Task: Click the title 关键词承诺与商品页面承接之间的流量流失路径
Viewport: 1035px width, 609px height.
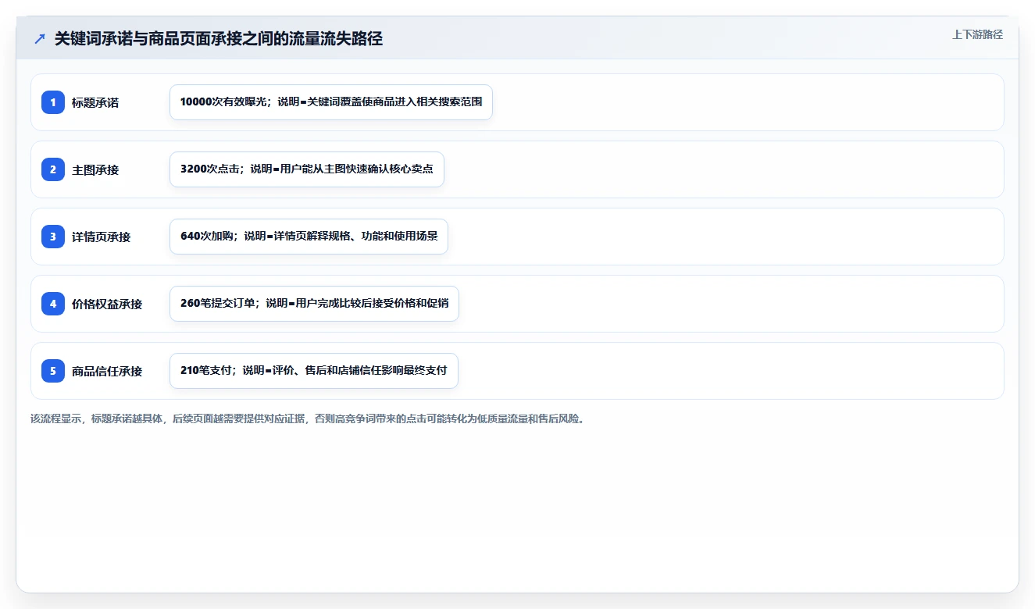Action: pos(219,39)
